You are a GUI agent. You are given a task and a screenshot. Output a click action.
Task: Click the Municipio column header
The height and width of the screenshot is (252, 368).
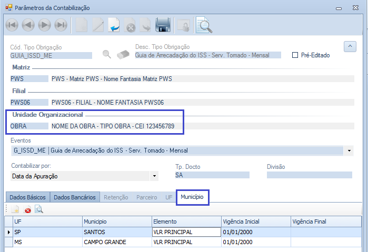117,221
